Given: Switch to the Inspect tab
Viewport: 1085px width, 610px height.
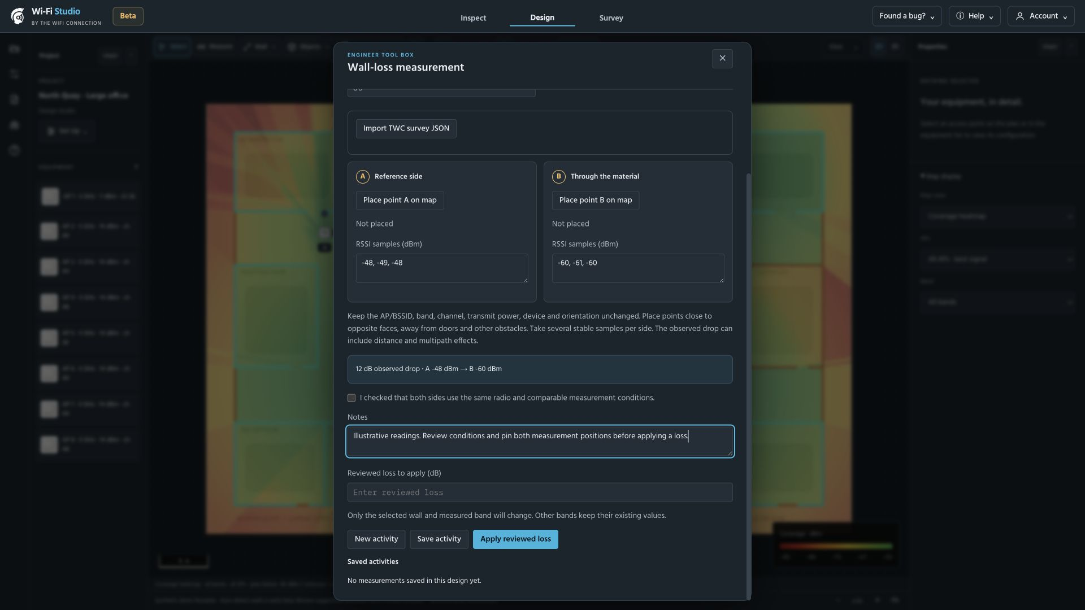Looking at the screenshot, I should click(x=473, y=18).
